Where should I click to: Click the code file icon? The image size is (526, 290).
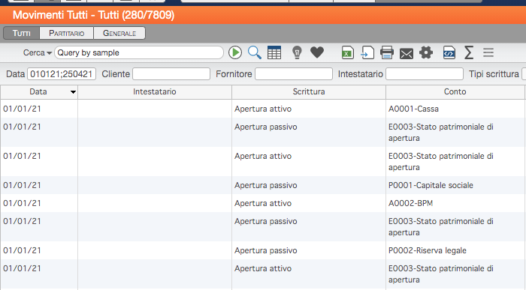(449, 53)
